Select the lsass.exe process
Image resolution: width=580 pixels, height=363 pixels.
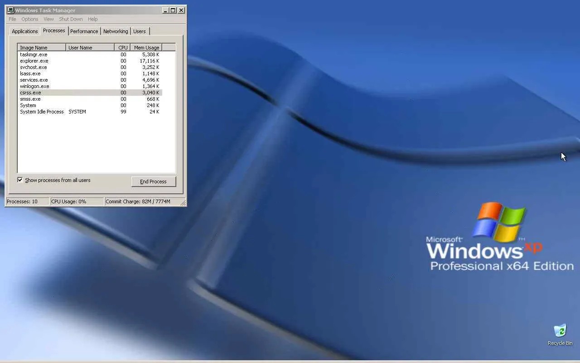pyautogui.click(x=90, y=74)
